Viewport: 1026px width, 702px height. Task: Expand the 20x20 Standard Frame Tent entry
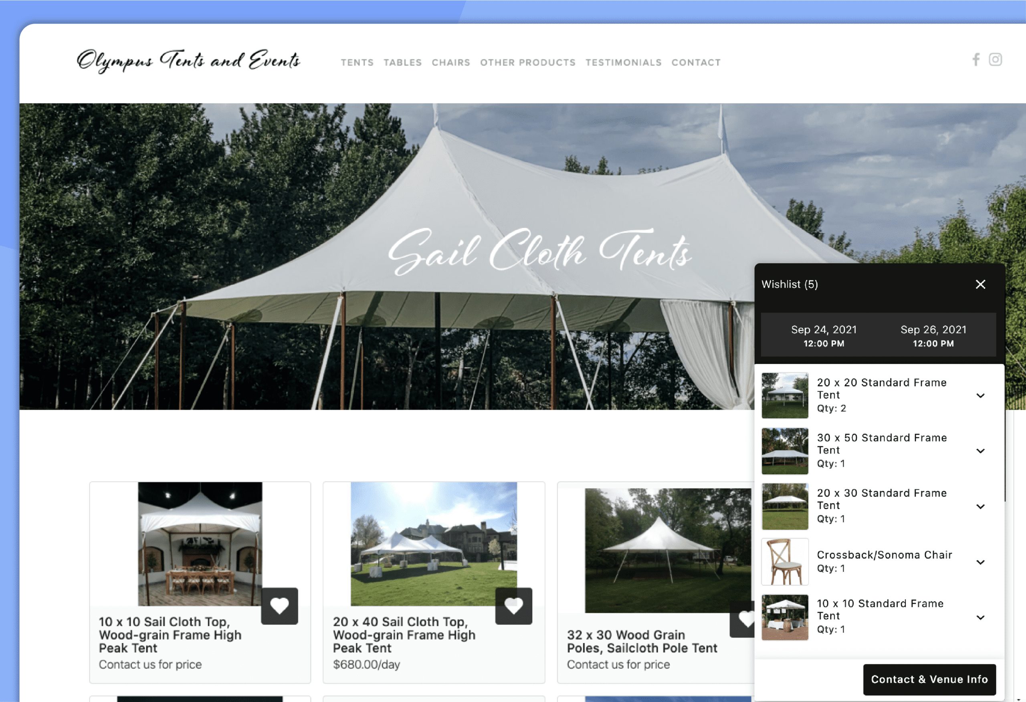pyautogui.click(x=981, y=395)
